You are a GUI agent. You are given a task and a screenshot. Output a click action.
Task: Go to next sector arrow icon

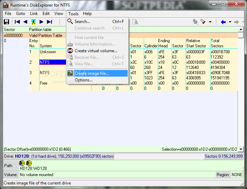[x=42, y=22]
